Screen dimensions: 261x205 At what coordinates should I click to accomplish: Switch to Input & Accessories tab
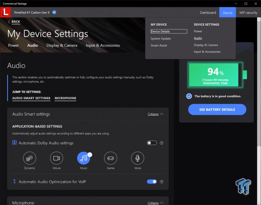[x=103, y=45]
